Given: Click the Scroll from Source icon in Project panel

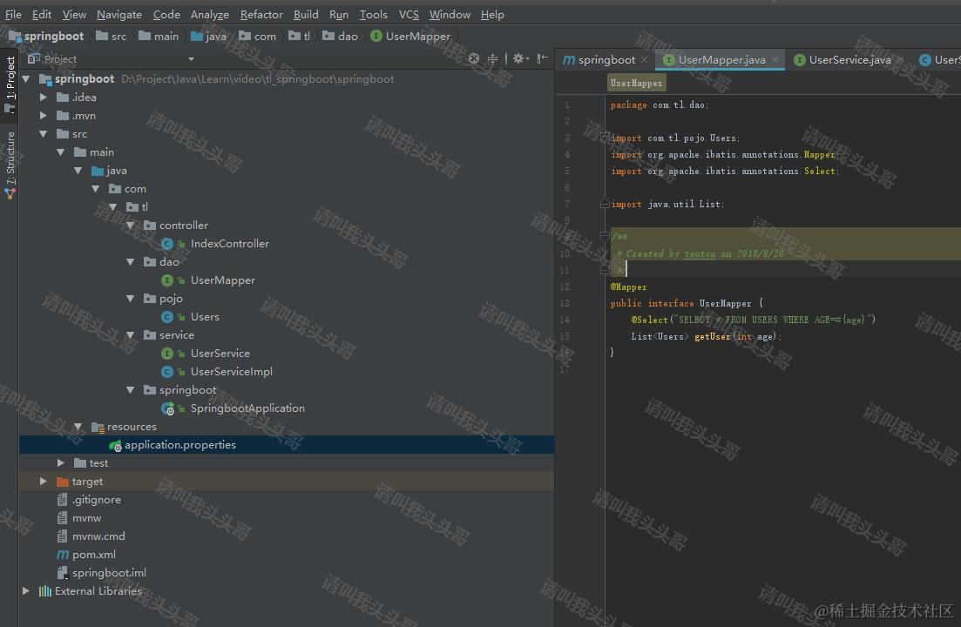Looking at the screenshot, I should 474,58.
